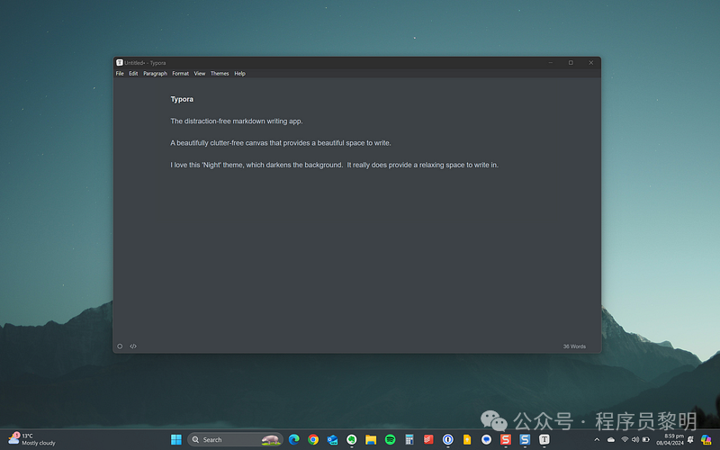
Task: Expand hidden system tray icons chevron
Action: (x=597, y=439)
